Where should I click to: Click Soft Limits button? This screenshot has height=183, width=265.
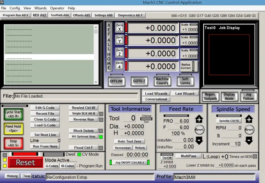[185, 81]
